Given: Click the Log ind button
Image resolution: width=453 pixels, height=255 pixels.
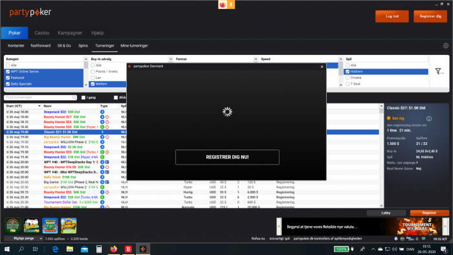Looking at the screenshot, I should [x=392, y=16].
